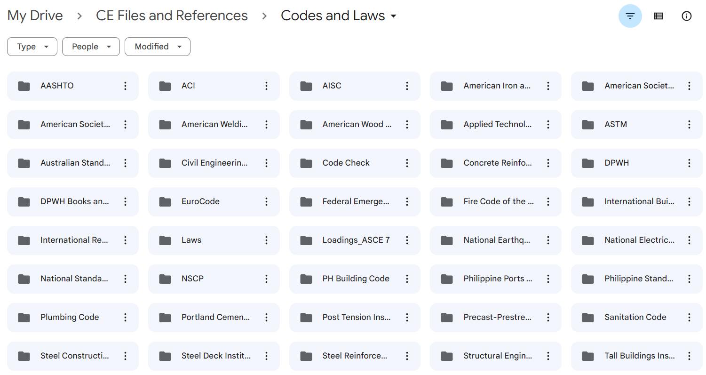The image size is (706, 375).
Task: Open the view details info panel
Action: pos(687,16)
